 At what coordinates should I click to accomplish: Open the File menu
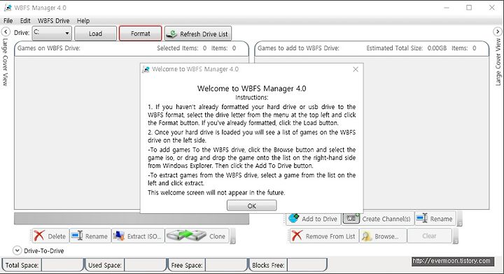point(8,21)
